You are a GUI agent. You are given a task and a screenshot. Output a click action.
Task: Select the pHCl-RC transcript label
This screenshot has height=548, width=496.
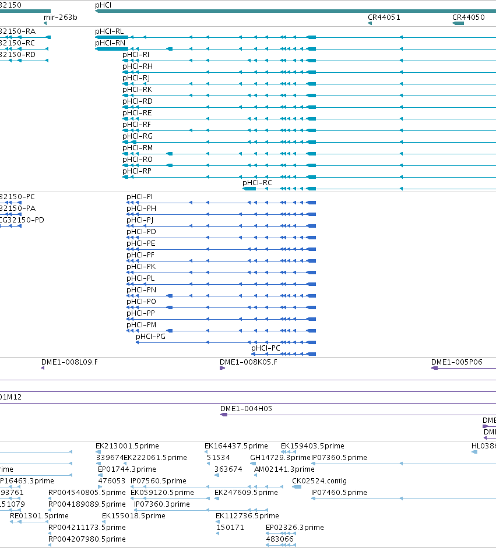[x=257, y=182]
